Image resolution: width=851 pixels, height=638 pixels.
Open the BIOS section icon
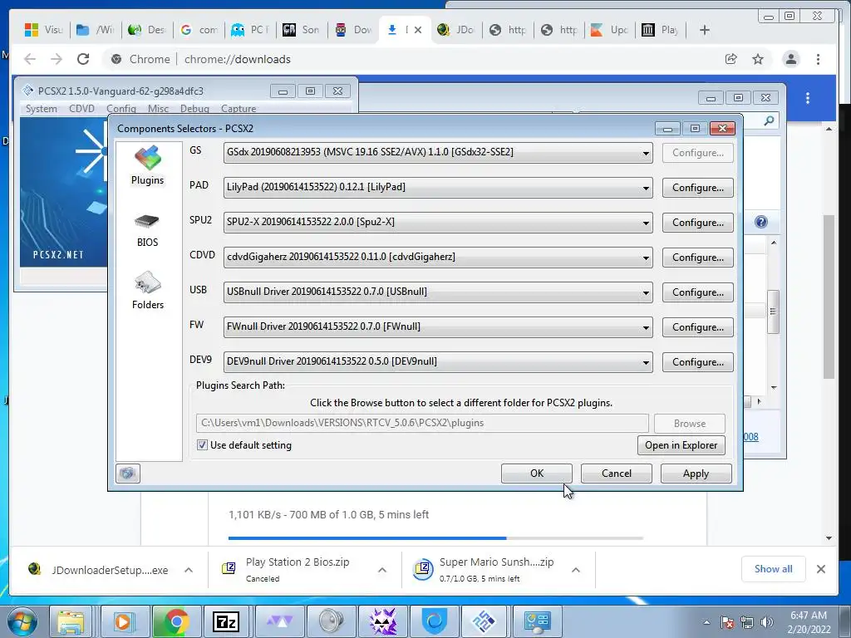pyautogui.click(x=147, y=230)
